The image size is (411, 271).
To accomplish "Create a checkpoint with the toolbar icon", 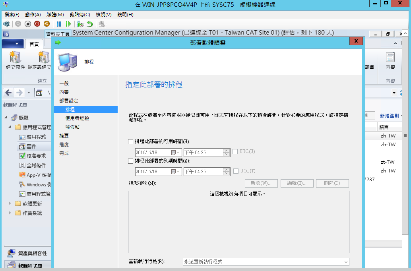I will 80,24.
